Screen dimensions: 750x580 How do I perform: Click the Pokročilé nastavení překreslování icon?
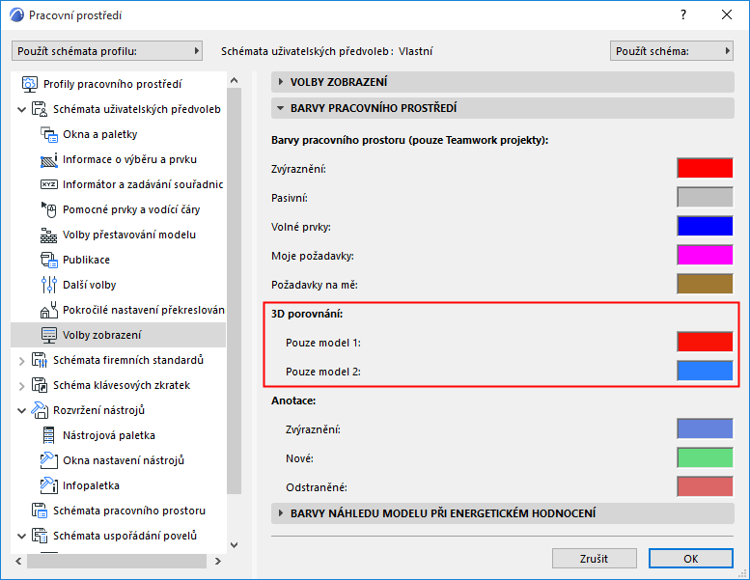pyautogui.click(x=49, y=310)
